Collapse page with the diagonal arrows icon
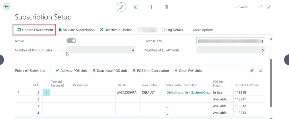Image resolution: width=289 pixels, height=119 pixels. click(269, 7)
